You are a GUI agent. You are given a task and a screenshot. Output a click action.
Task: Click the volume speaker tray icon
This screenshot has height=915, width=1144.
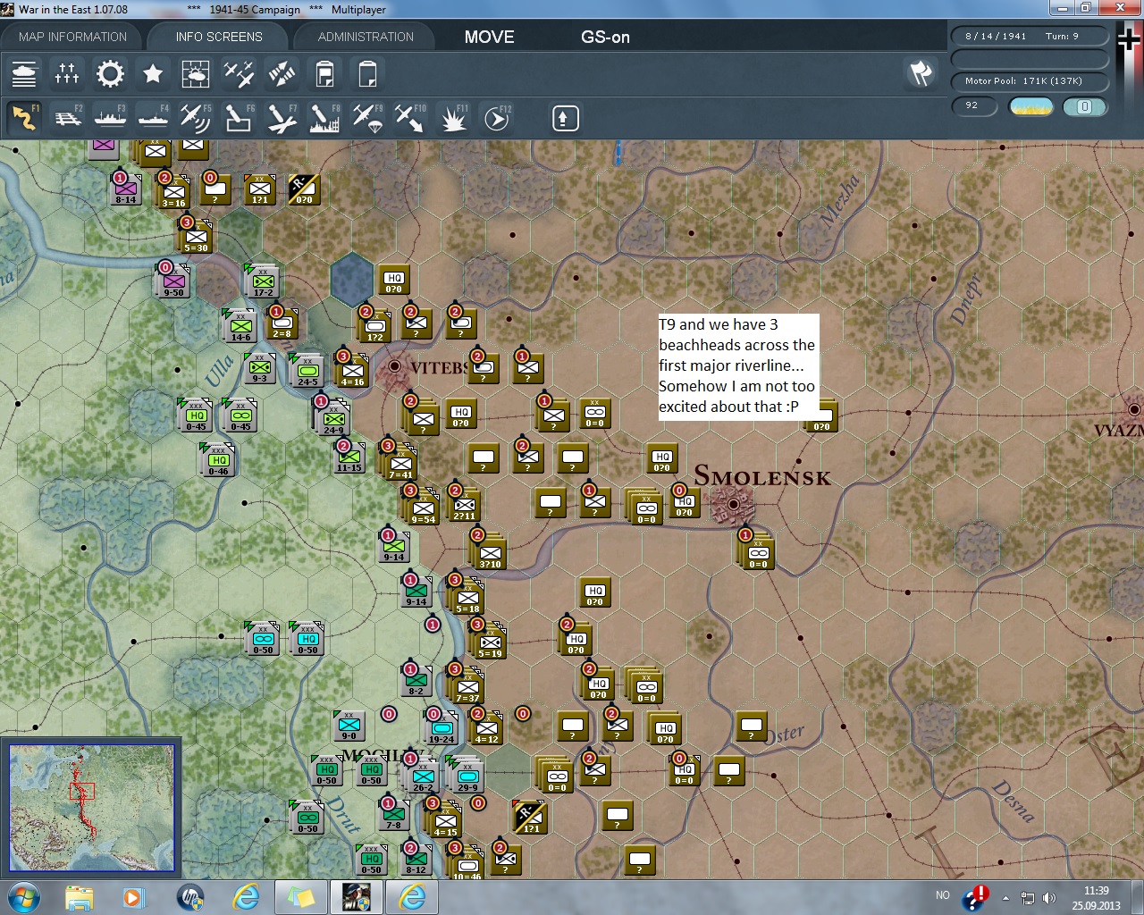1049,898
